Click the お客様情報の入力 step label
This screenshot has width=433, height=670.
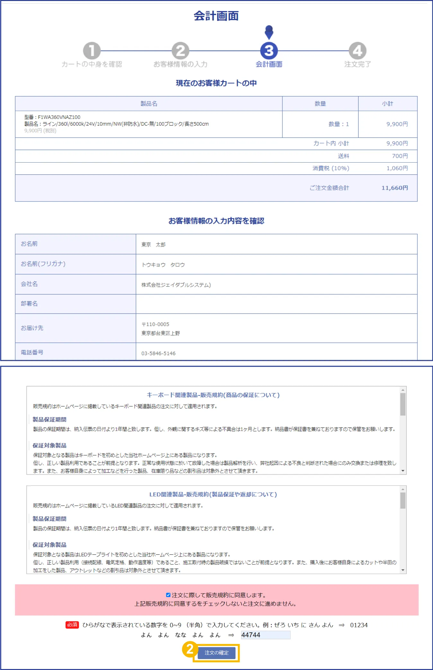click(180, 64)
